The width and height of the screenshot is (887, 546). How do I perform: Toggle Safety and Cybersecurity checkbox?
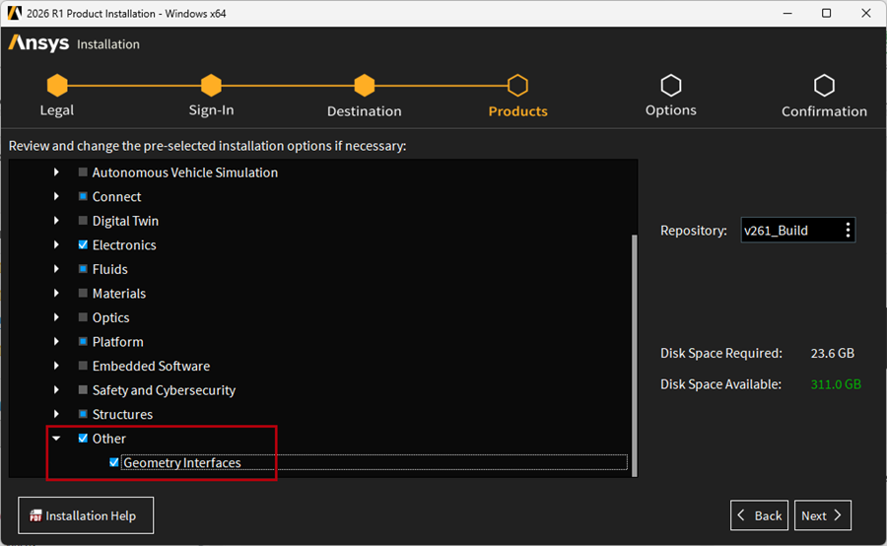click(x=83, y=390)
